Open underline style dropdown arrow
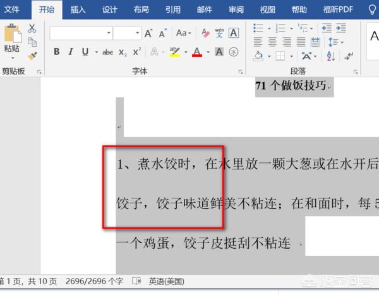The height and width of the screenshot is (295, 379). pyautogui.click(x=97, y=52)
